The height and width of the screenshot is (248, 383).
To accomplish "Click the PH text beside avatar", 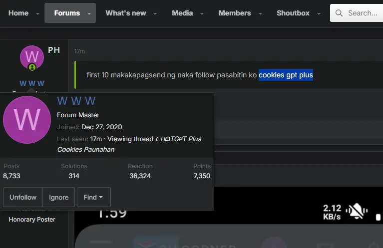I will pyautogui.click(x=54, y=50).
